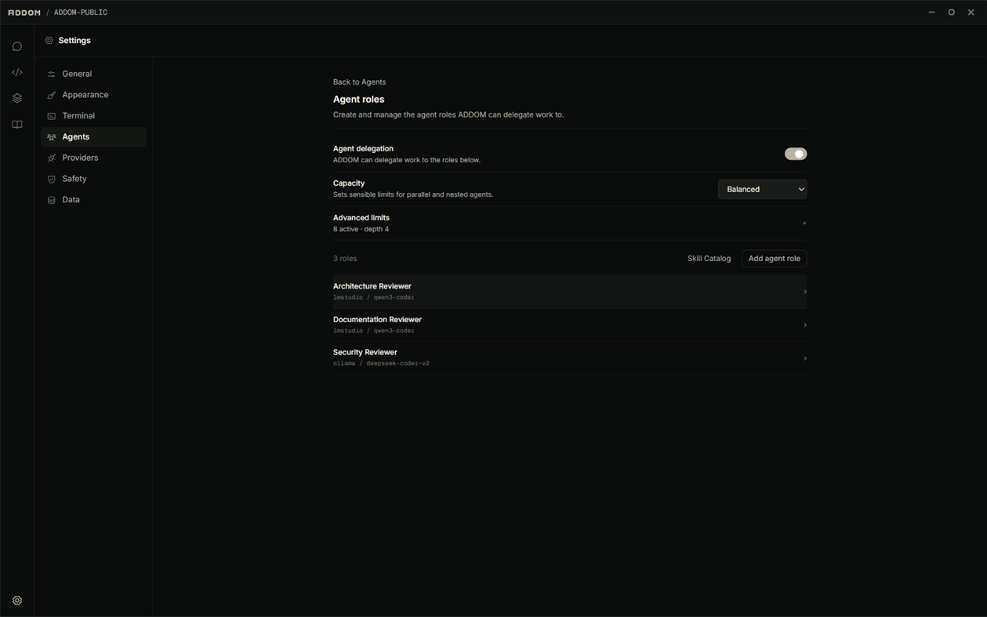Click the ADDOM logo in title bar
Image resolution: width=987 pixels, height=617 pixels.
[x=24, y=13]
